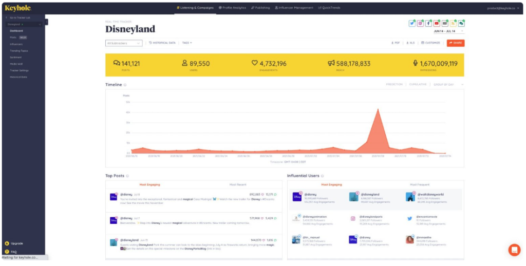Toggle the YouTube source filter icon
Screen dimensions: 526x266
click(437, 24)
